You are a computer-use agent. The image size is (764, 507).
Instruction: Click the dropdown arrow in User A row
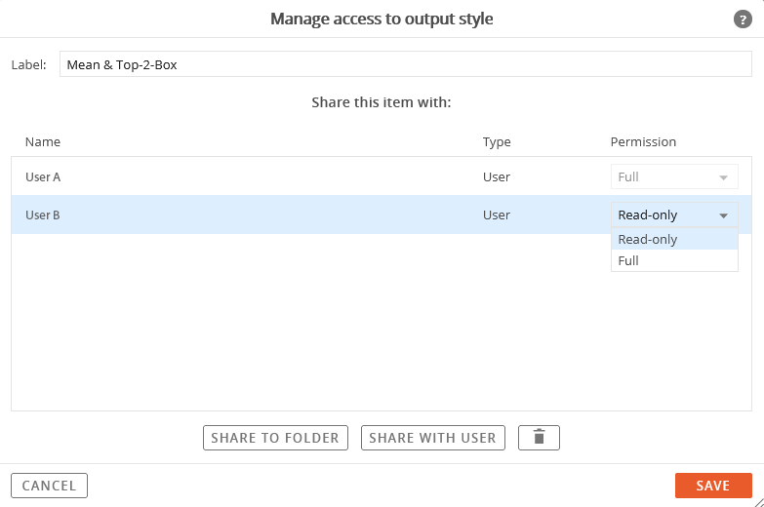[724, 177]
